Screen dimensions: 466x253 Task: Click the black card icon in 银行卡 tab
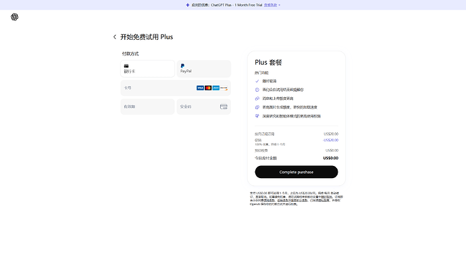click(x=126, y=66)
